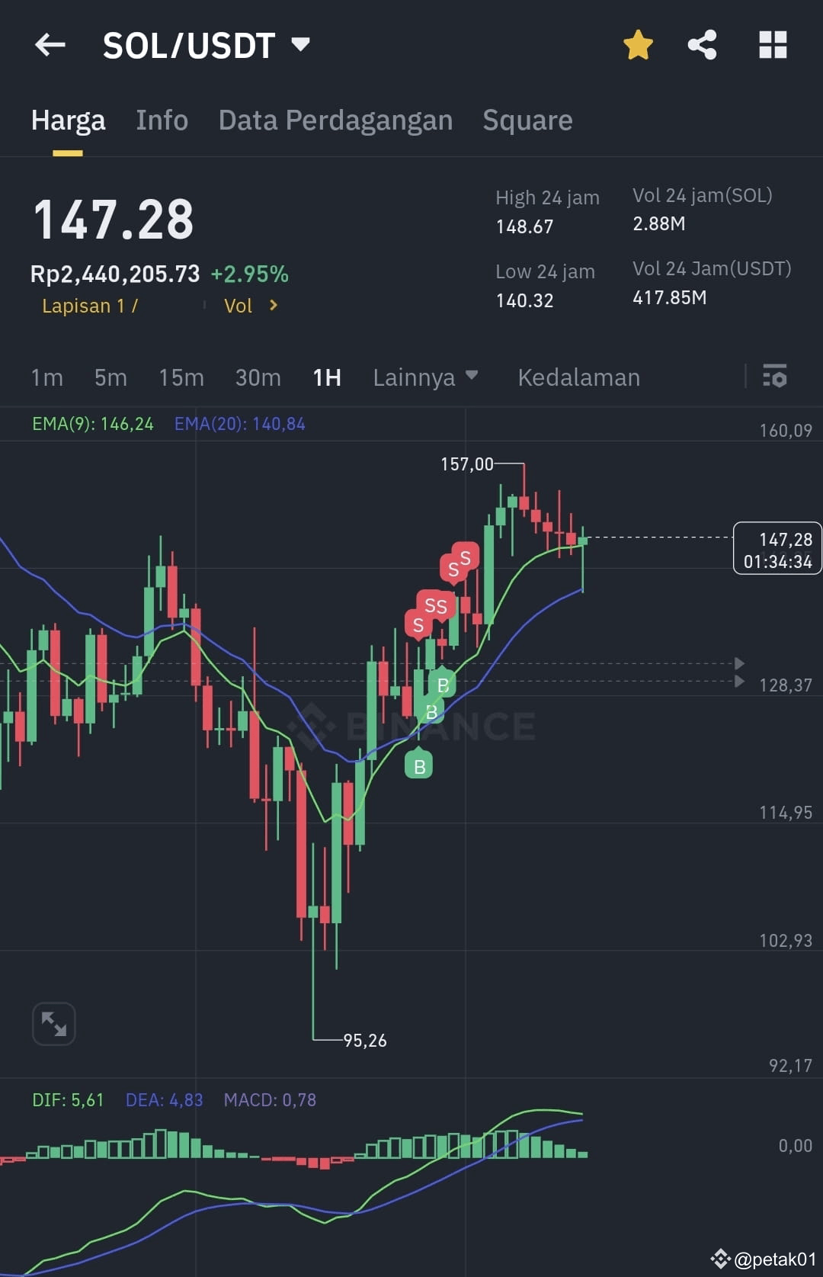Select the 15m timeframe
The height and width of the screenshot is (1277, 823).
[181, 377]
